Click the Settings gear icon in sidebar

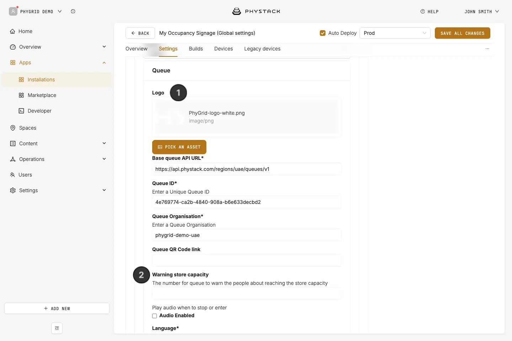pos(13,190)
